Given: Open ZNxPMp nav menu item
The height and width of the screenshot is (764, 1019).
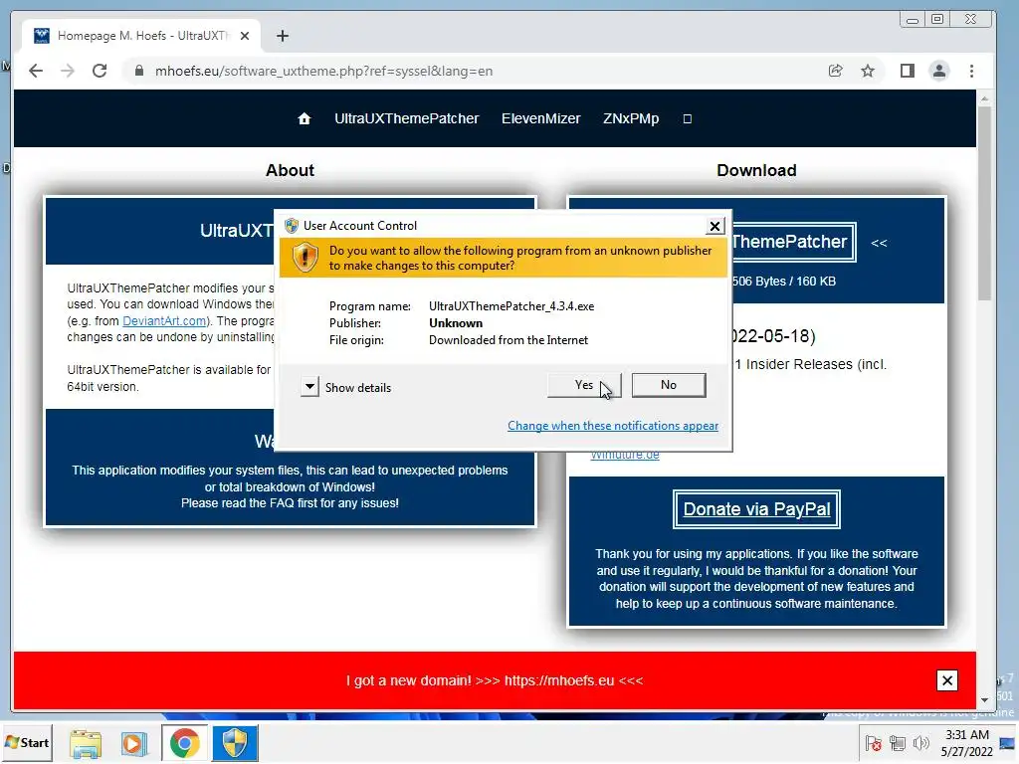Looking at the screenshot, I should 631,119.
